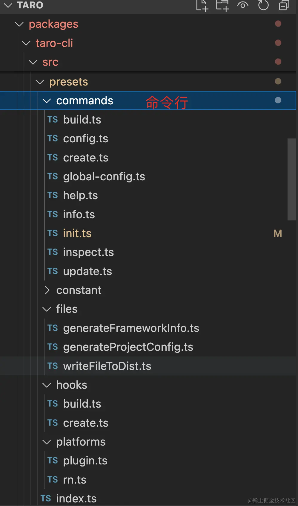Screen dimensions: 298x506
Task: Click the change dot on the commands row
Action: click(x=278, y=100)
